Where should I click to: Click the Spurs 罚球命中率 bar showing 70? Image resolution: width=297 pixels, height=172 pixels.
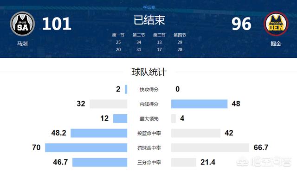(x=86, y=147)
